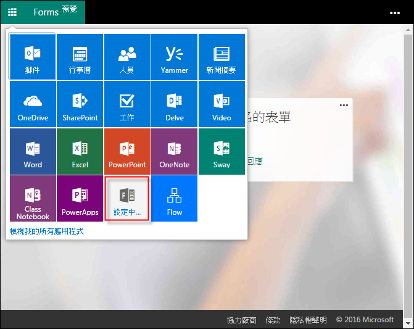Open the 行事曆 calendar tile

(80, 57)
